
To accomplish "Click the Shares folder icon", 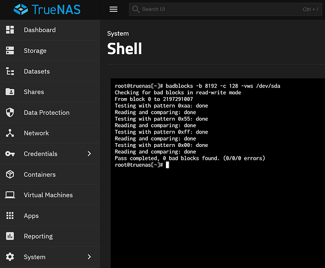I will (x=10, y=92).
